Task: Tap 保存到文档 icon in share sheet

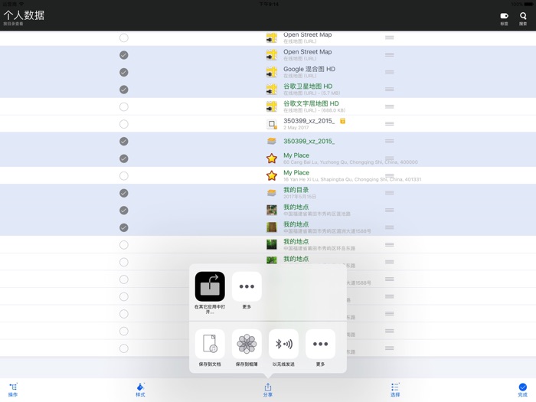Action: pos(210,345)
